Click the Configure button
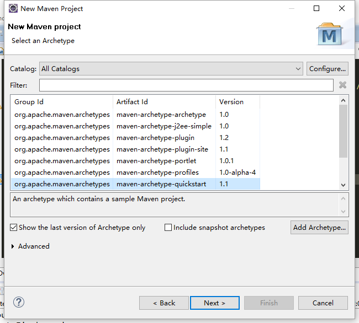The width and height of the screenshot is (359, 323). (x=328, y=69)
